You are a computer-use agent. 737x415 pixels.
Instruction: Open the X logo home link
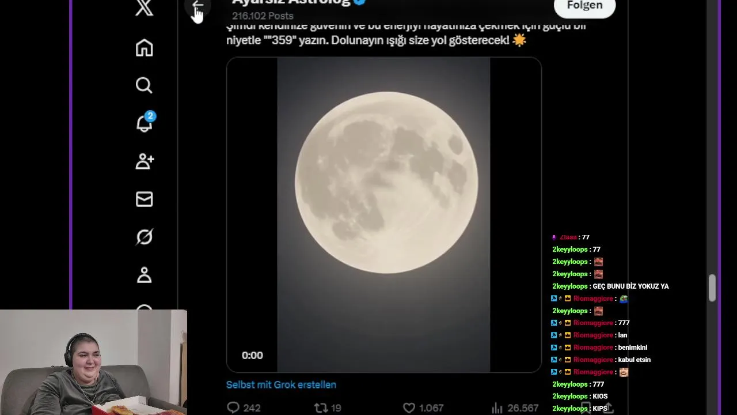tap(144, 7)
